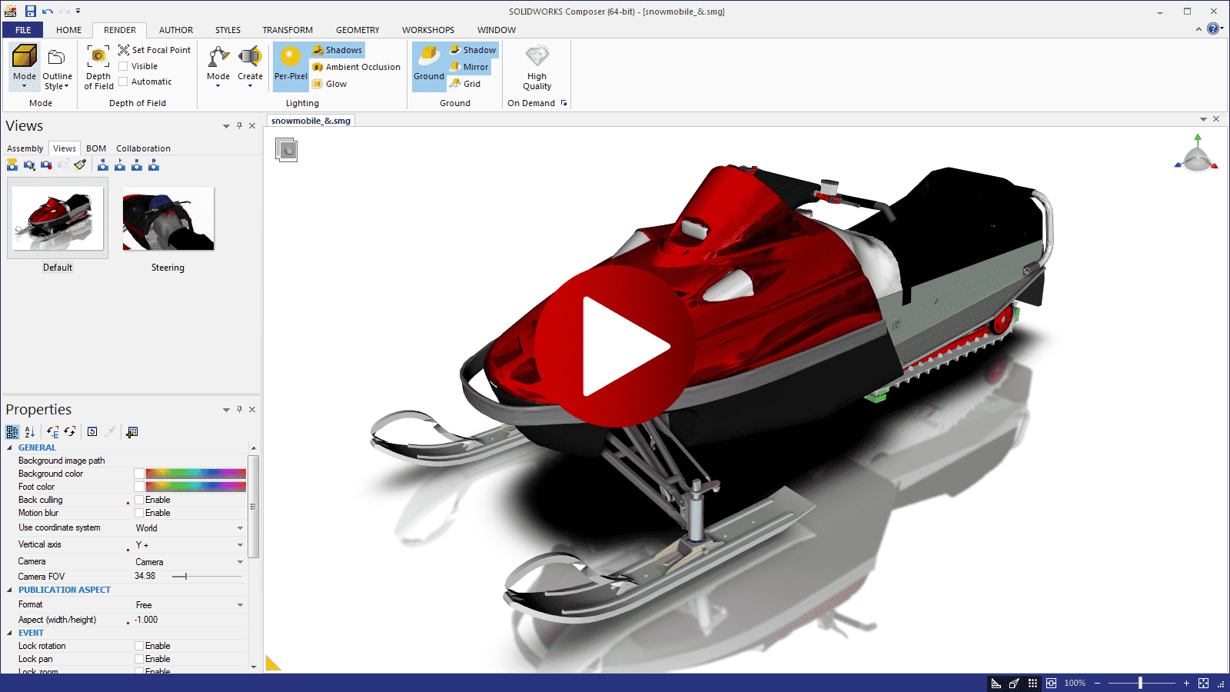Click the paintbrush icon in Views toolbar

(x=80, y=165)
